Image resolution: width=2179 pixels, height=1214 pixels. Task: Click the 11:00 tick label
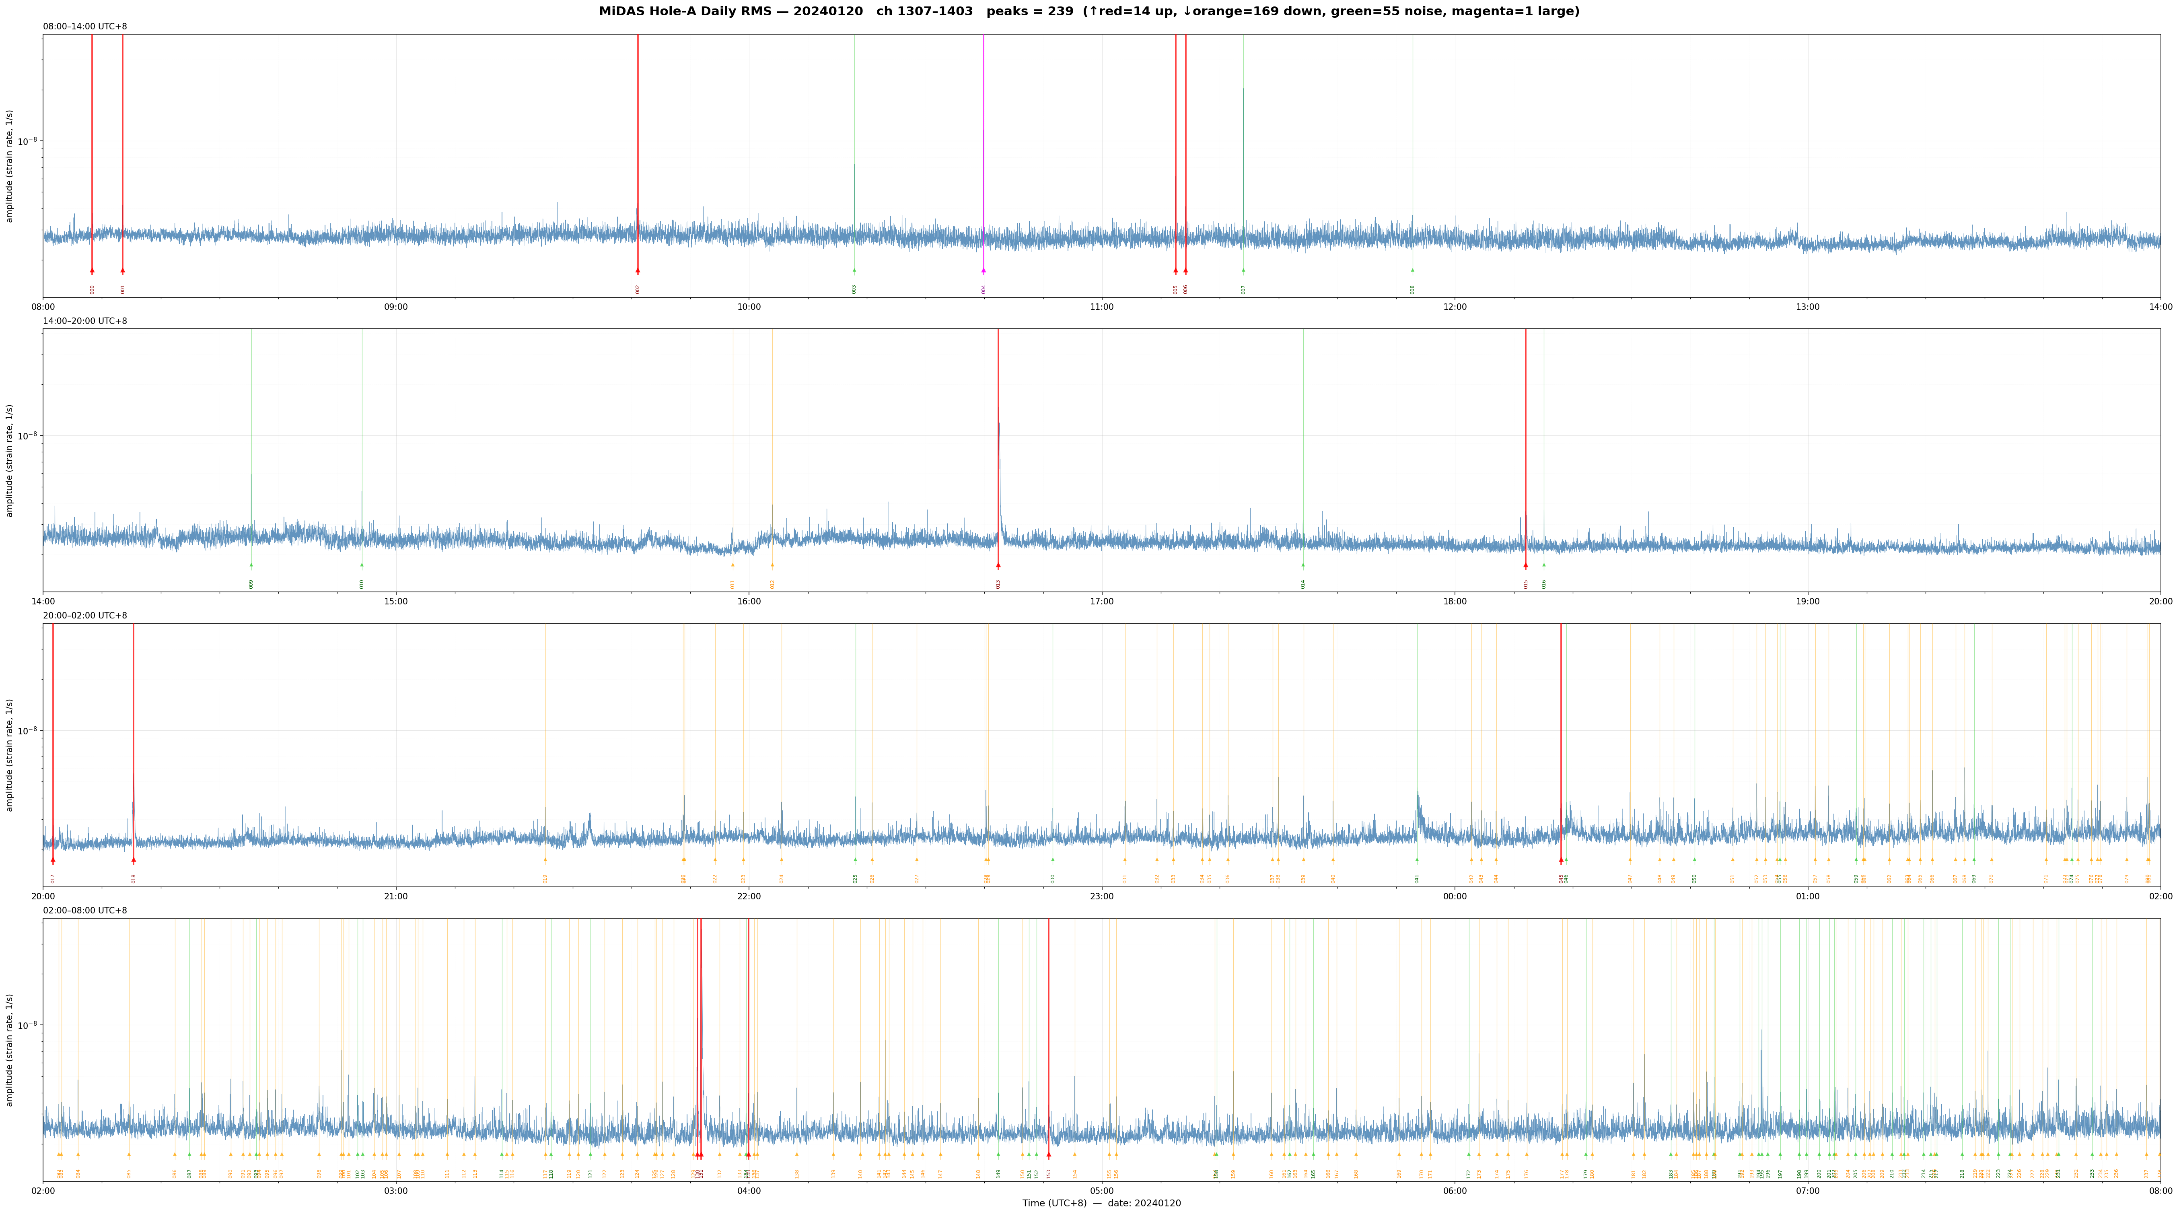tap(1101, 307)
